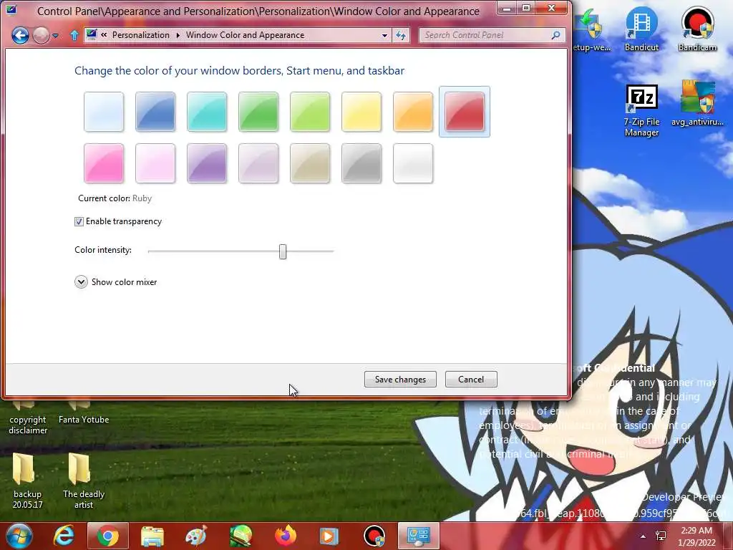The height and width of the screenshot is (550, 733).
Task: Open the Windows Start orb
Action: click(x=18, y=536)
